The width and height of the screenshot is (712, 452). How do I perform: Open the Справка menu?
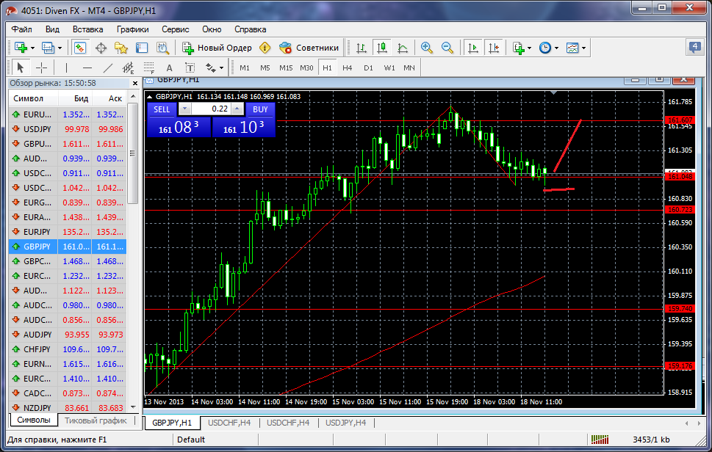click(251, 29)
